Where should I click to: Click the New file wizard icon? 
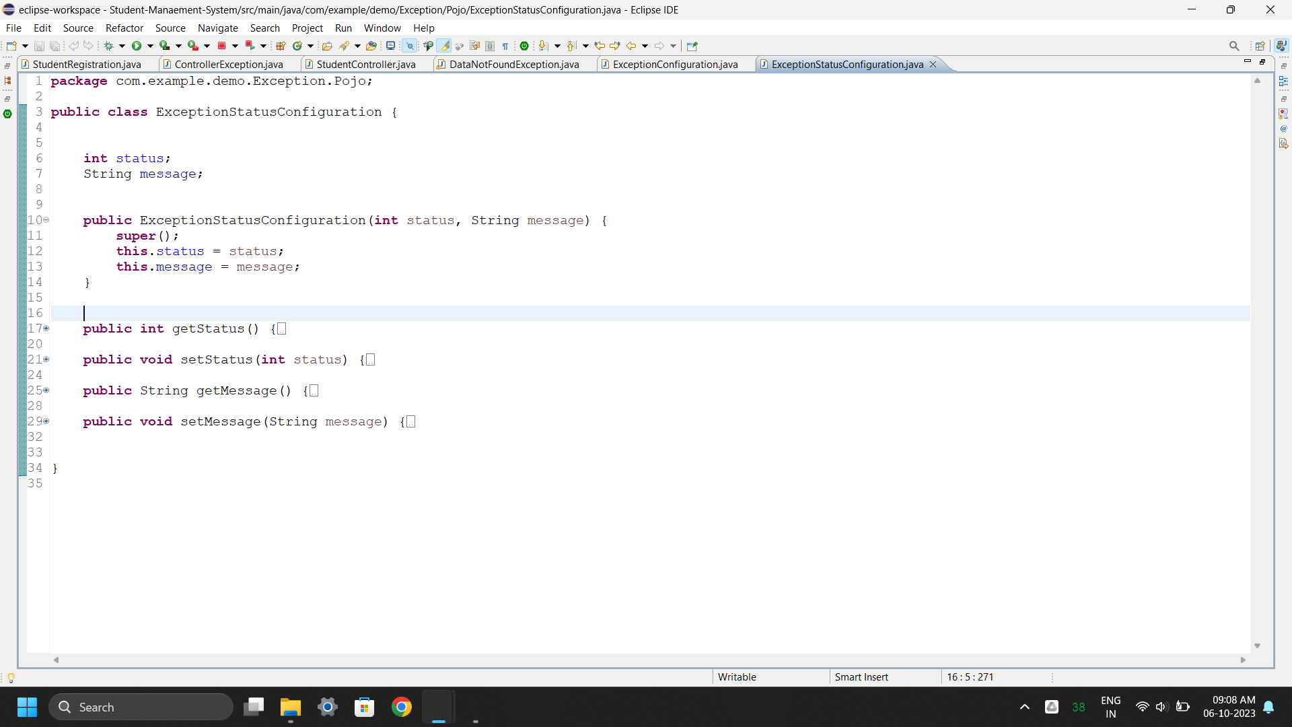(11, 46)
